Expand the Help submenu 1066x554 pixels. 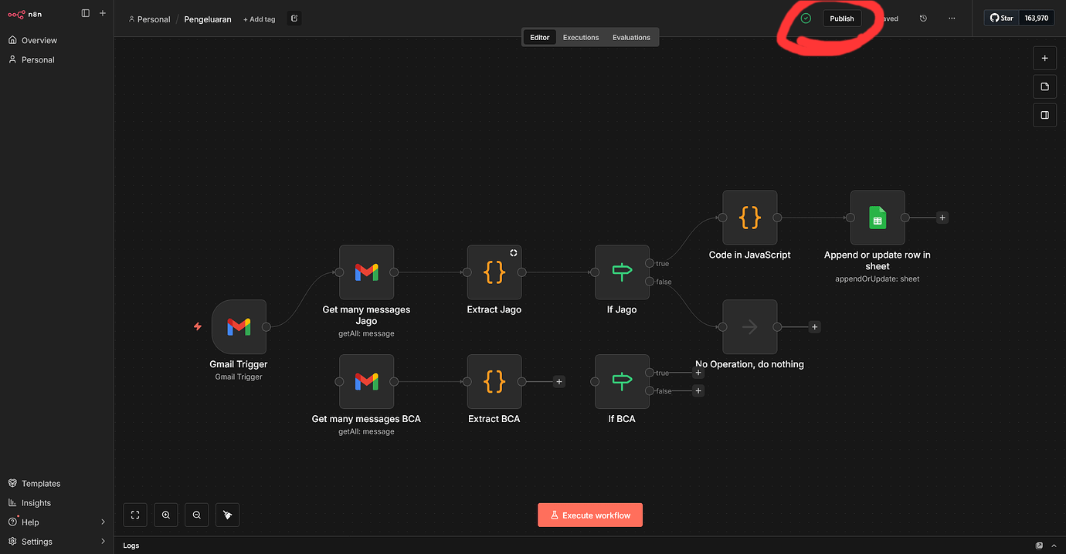(104, 522)
